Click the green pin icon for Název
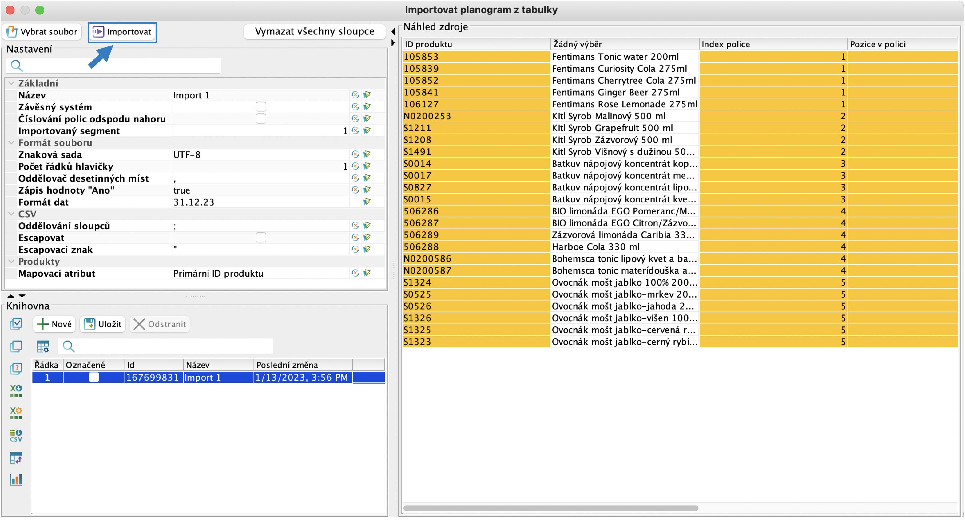This screenshot has width=965, height=520. pos(367,95)
